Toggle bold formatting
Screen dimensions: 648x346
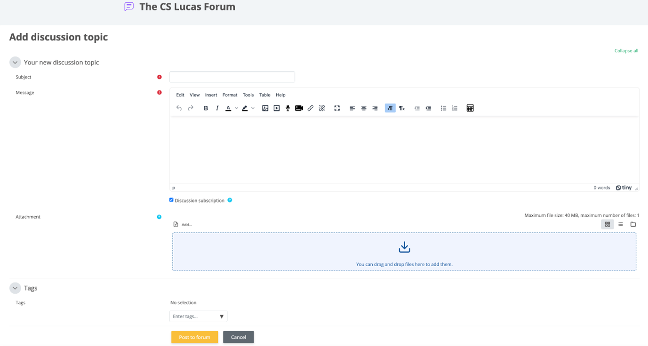click(206, 108)
